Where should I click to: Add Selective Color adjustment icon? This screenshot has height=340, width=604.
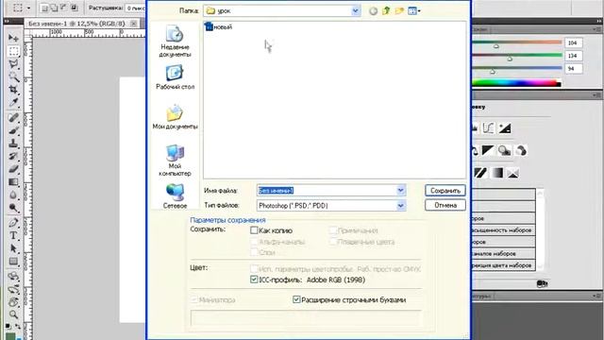pyautogui.click(x=512, y=173)
